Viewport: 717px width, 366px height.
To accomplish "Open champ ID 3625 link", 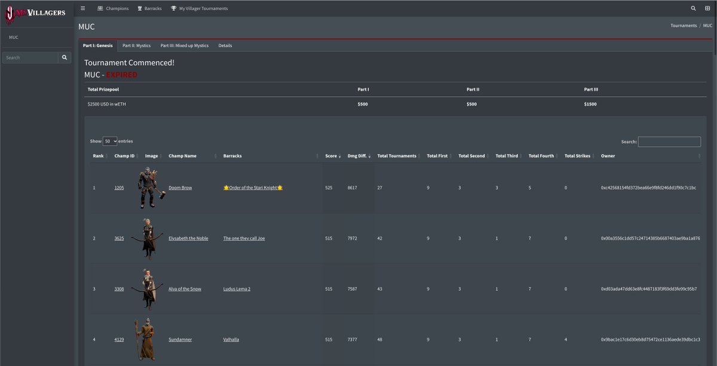I will [x=119, y=238].
